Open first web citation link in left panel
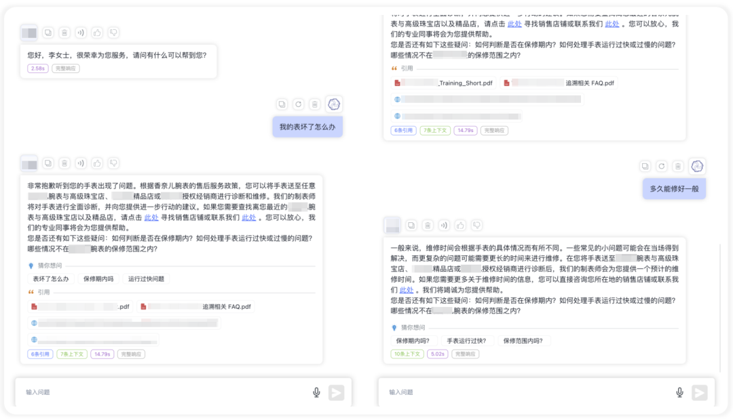 click(x=124, y=323)
